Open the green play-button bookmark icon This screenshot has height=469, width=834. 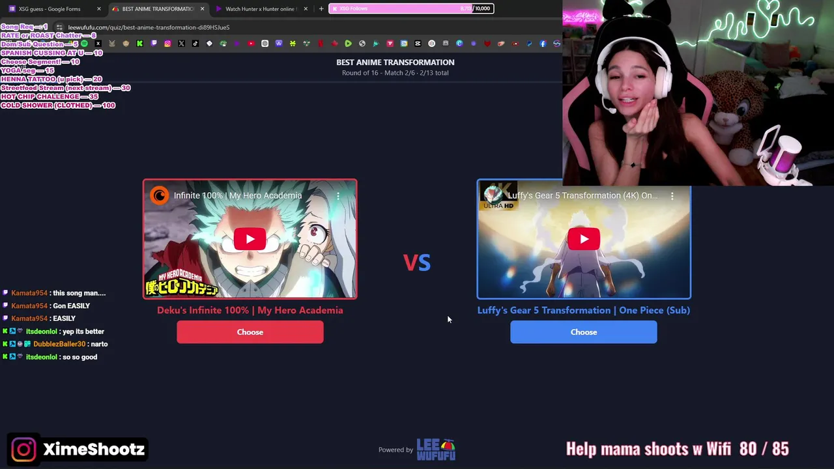coord(349,44)
